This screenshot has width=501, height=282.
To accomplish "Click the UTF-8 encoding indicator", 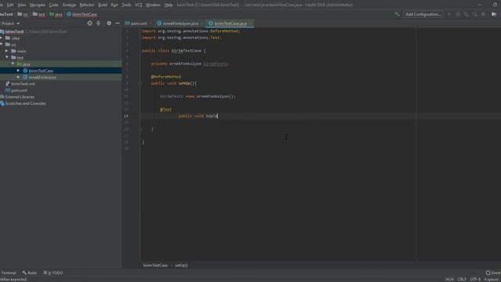I will [475, 280].
